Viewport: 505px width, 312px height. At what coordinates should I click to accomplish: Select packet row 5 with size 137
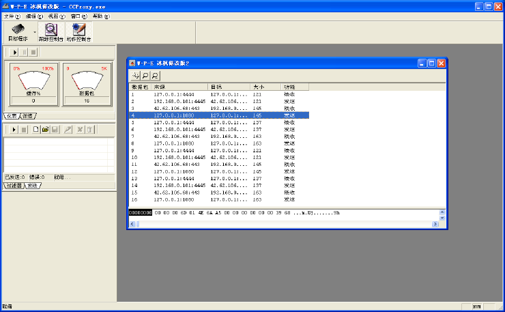click(219, 122)
